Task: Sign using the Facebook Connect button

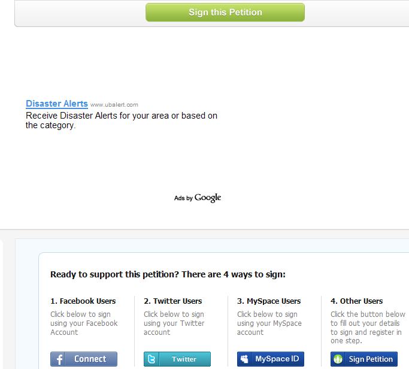Action: (84, 359)
